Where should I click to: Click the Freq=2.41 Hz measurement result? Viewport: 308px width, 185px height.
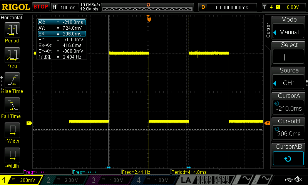pyautogui.click(x=146, y=172)
